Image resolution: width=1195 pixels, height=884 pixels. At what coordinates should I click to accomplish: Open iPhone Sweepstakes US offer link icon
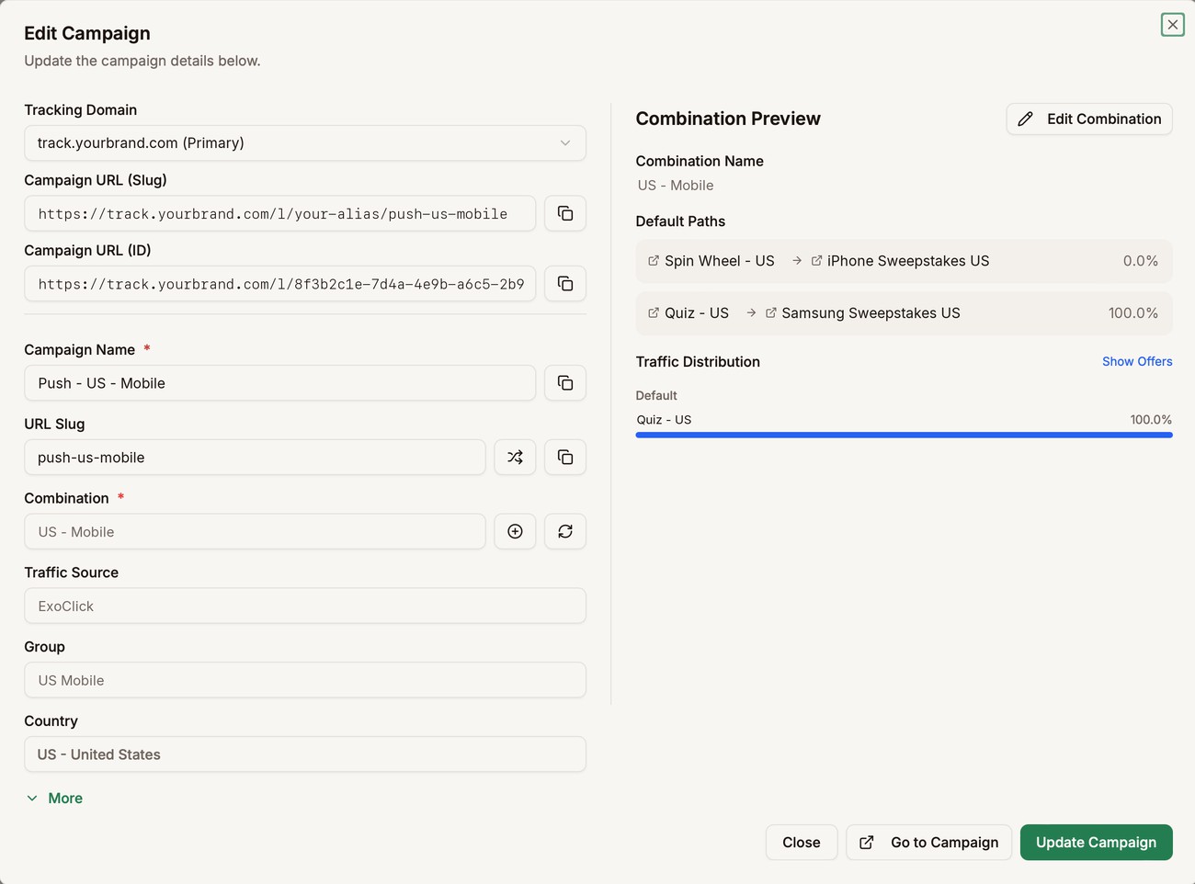pos(816,261)
